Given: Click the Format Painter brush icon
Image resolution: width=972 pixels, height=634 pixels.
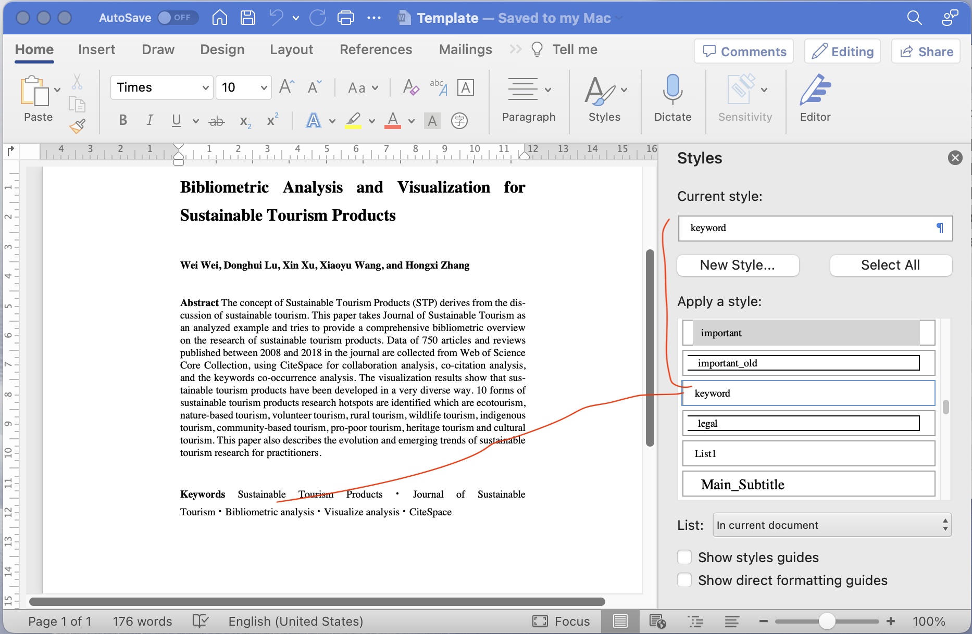Looking at the screenshot, I should point(77,126).
